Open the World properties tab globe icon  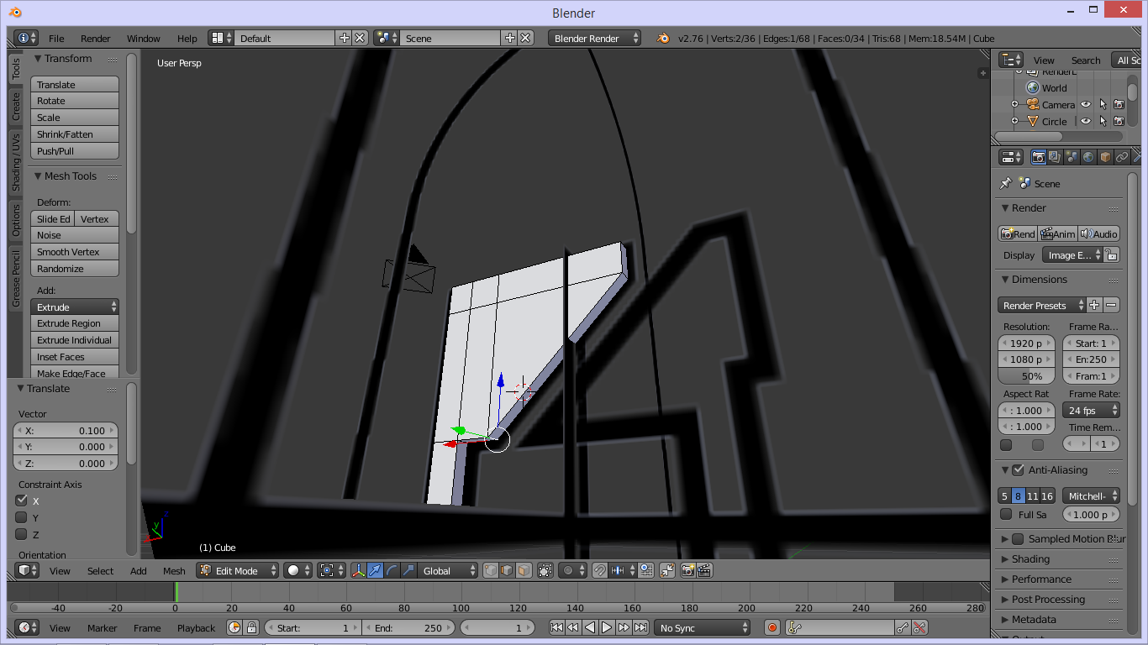tap(1088, 157)
